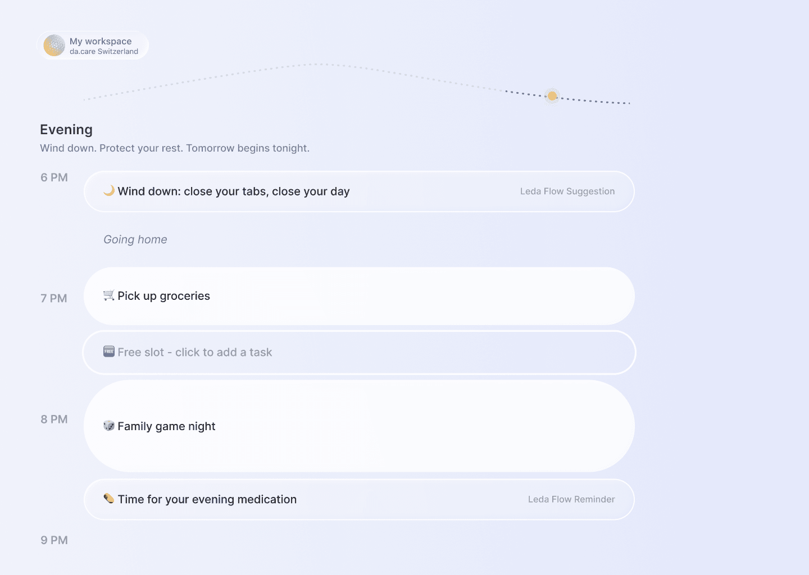
Task: Select the evening medication reminder card
Action: 359,499
